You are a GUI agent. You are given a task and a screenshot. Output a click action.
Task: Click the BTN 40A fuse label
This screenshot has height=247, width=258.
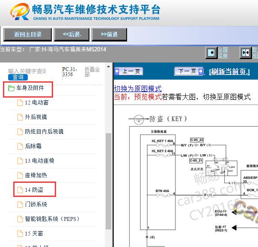(162, 191)
